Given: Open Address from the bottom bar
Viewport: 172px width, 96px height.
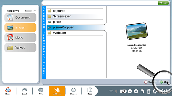Looking at the screenshot, I should pyautogui.click(x=57, y=91).
